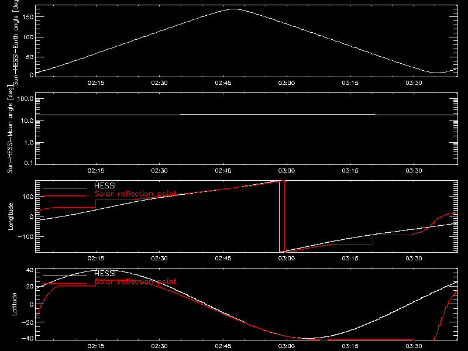This screenshot has width=468, height=351.
Task: Select the 03:15 time label under the Moon angle plot
Action: tap(350, 171)
